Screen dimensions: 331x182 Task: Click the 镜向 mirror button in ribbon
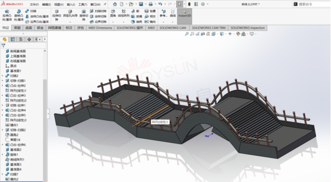tap(150, 22)
